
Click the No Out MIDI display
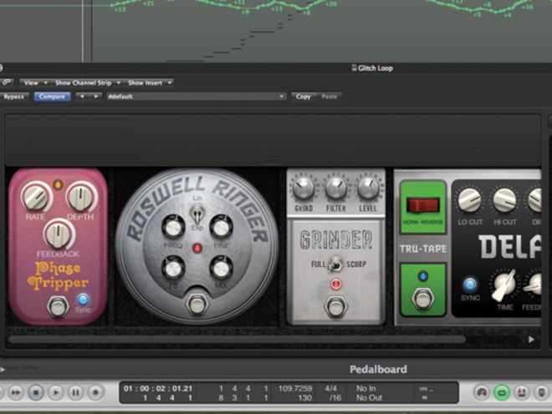(369, 398)
